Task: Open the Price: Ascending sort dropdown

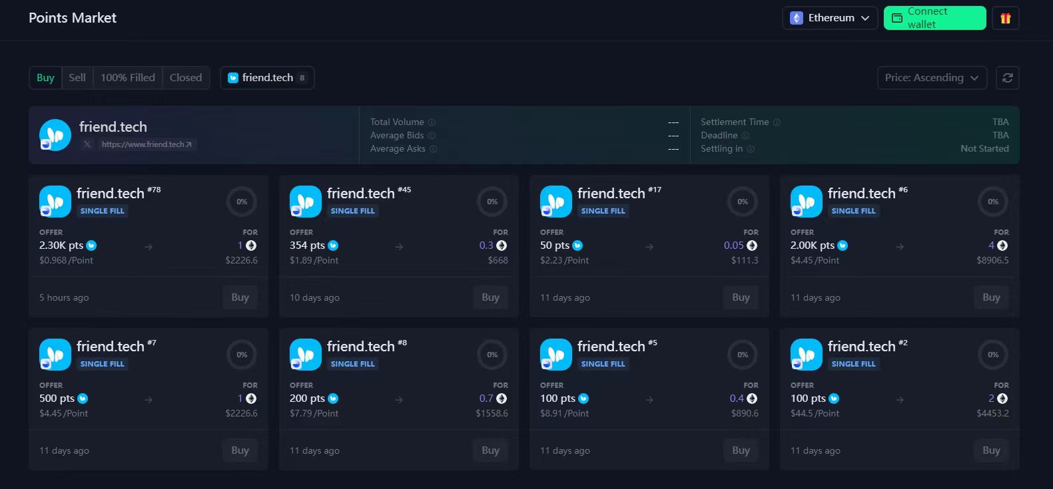Action: (x=932, y=78)
